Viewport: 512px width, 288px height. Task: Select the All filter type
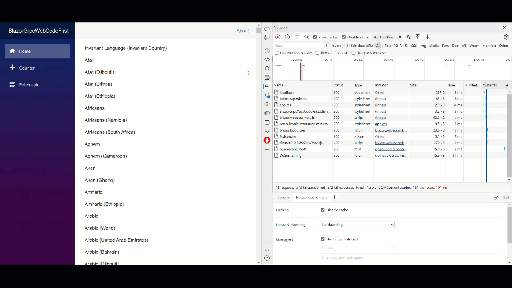(x=378, y=46)
